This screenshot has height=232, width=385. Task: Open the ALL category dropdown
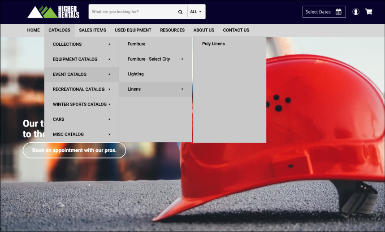[196, 12]
